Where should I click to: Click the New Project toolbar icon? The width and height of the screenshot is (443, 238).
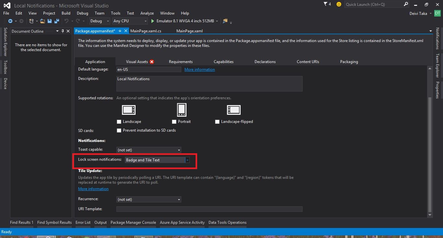tap(31, 21)
